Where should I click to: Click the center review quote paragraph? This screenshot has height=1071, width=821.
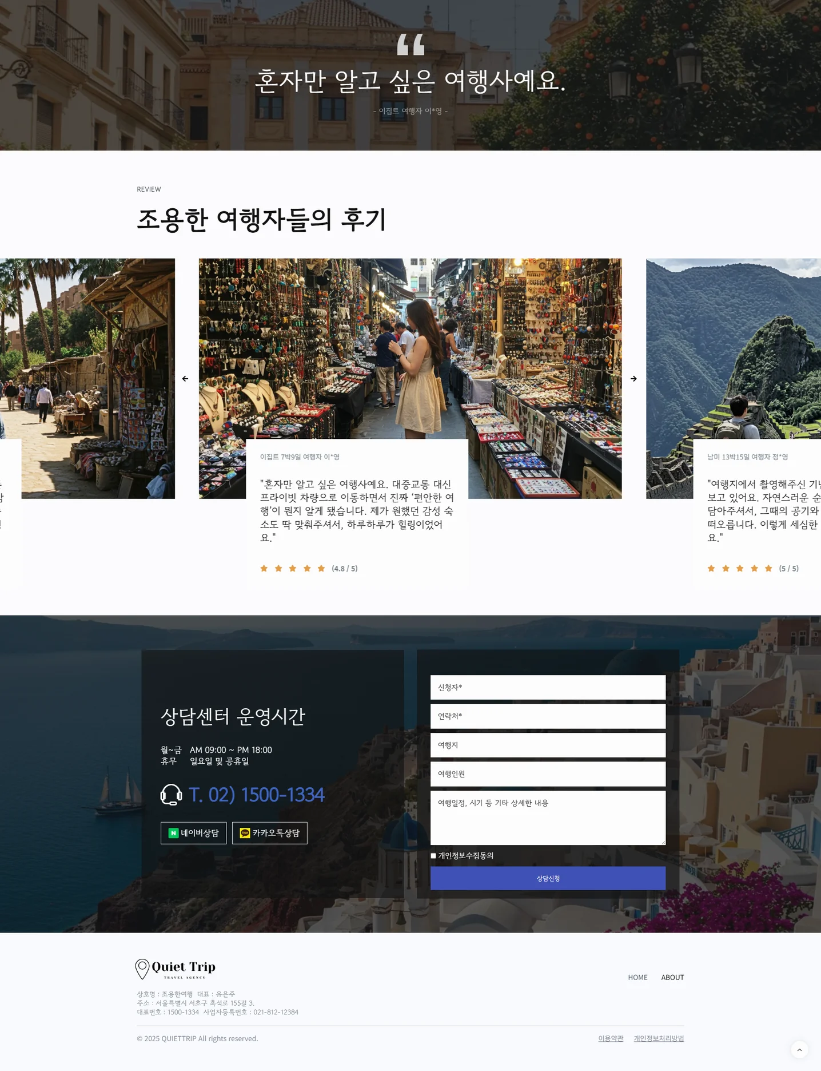pos(357,511)
